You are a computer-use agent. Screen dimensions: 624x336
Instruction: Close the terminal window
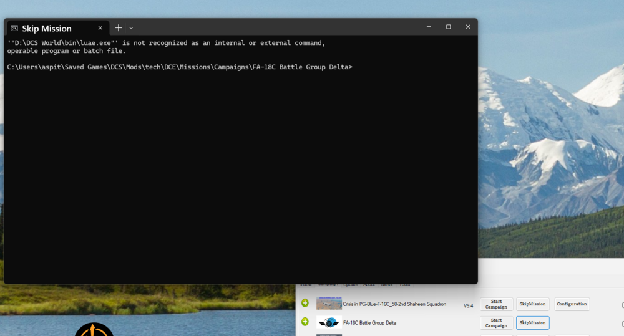[468, 27]
